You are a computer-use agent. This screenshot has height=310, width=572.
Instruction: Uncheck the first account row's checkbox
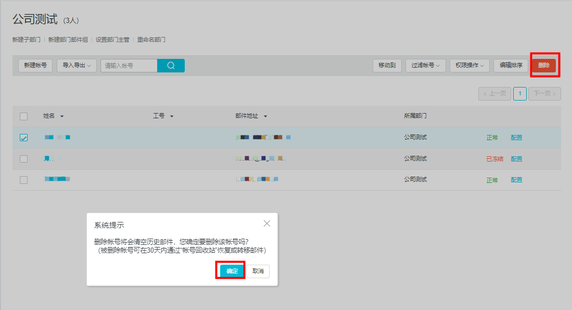point(23,137)
